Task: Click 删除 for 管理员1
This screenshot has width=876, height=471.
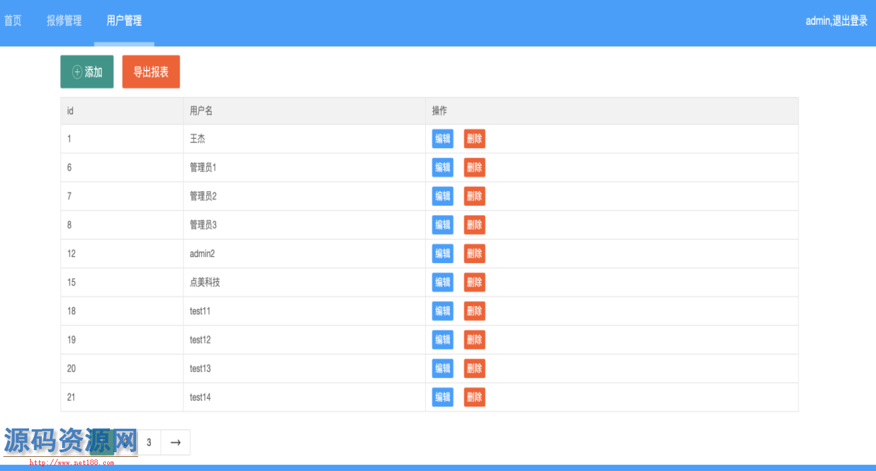Action: 474,168
